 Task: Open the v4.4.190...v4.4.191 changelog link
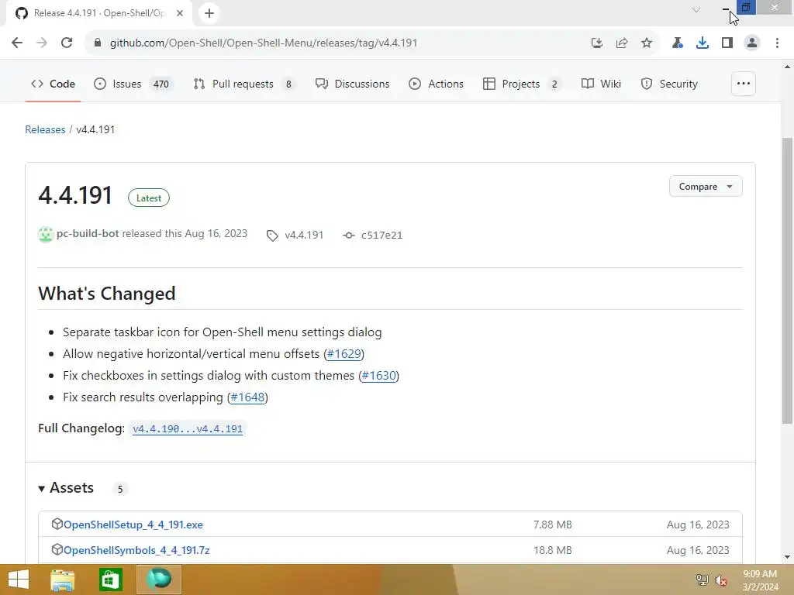[x=188, y=428]
